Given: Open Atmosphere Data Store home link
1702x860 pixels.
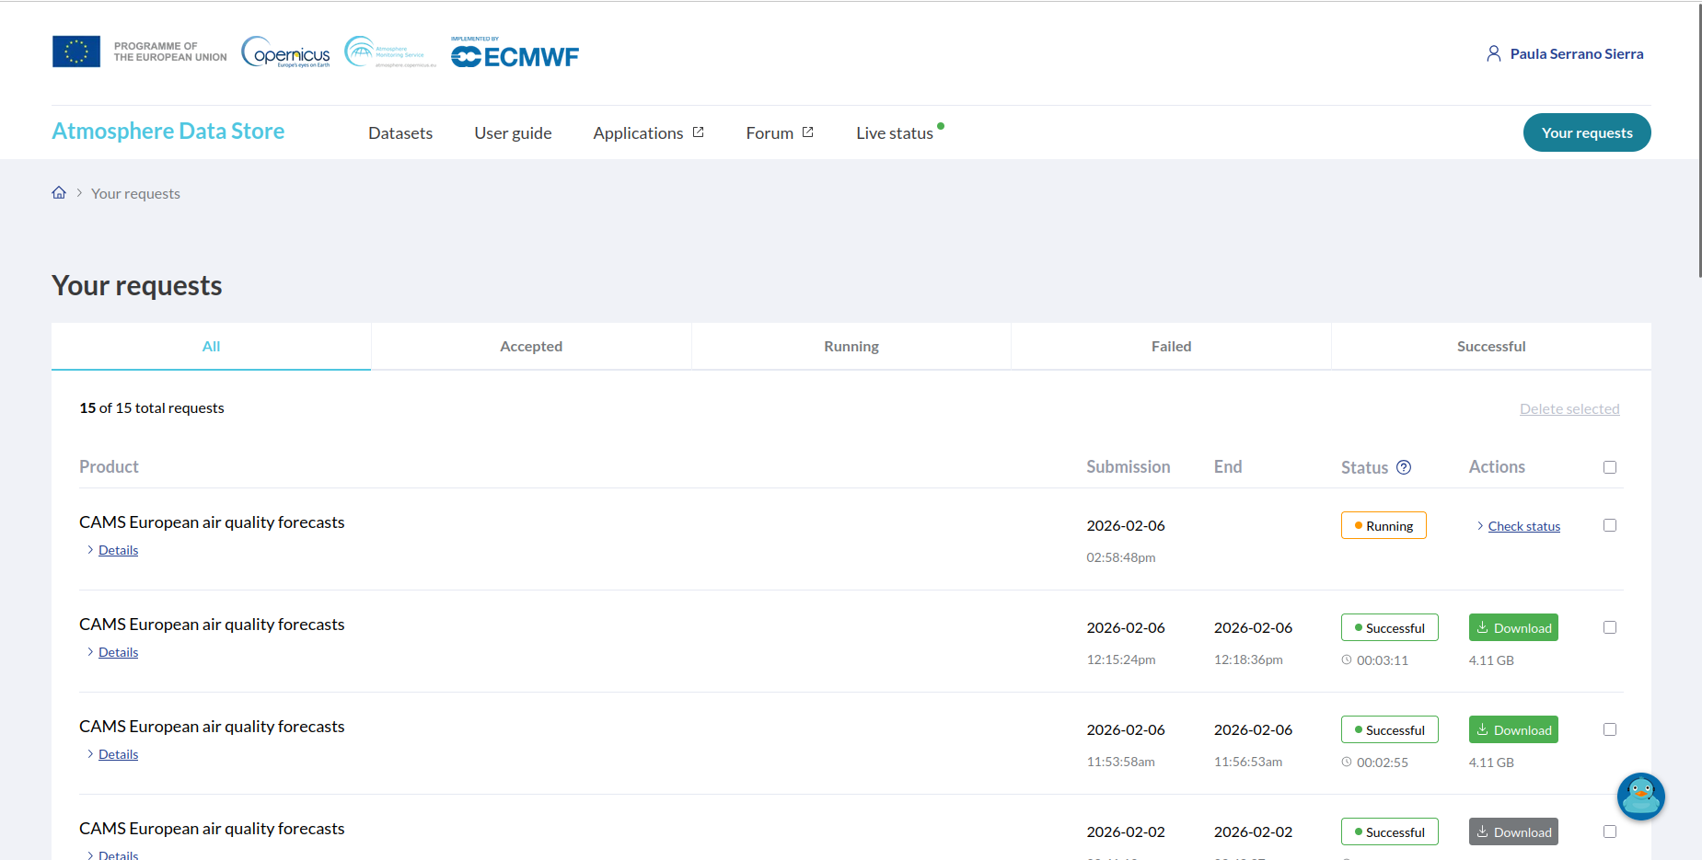Looking at the screenshot, I should coord(168,132).
